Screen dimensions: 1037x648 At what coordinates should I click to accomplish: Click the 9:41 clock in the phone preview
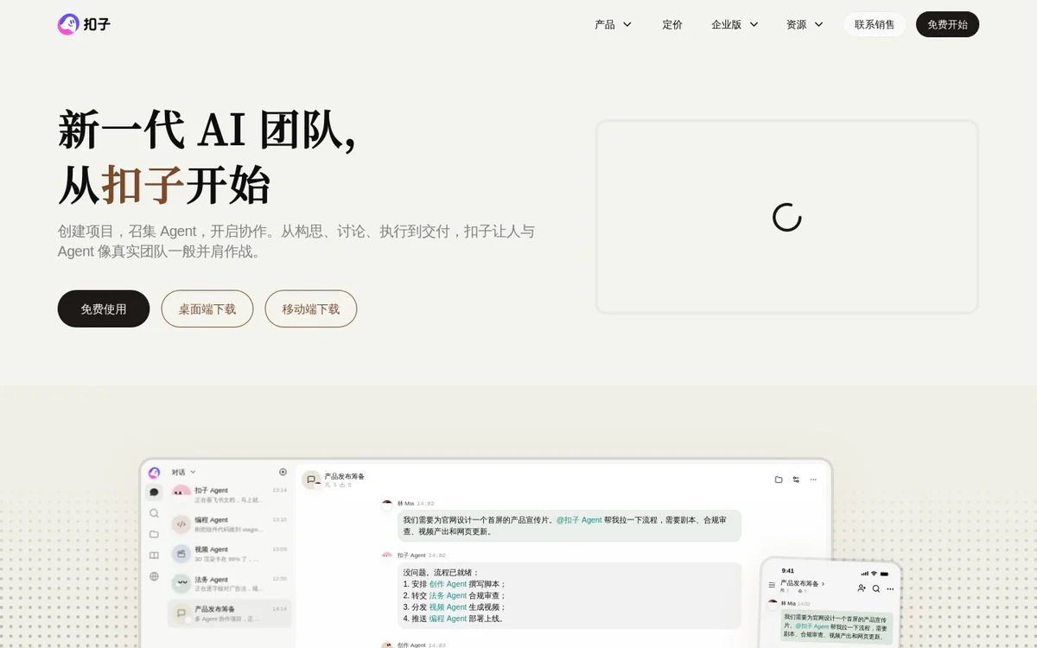[787, 571]
